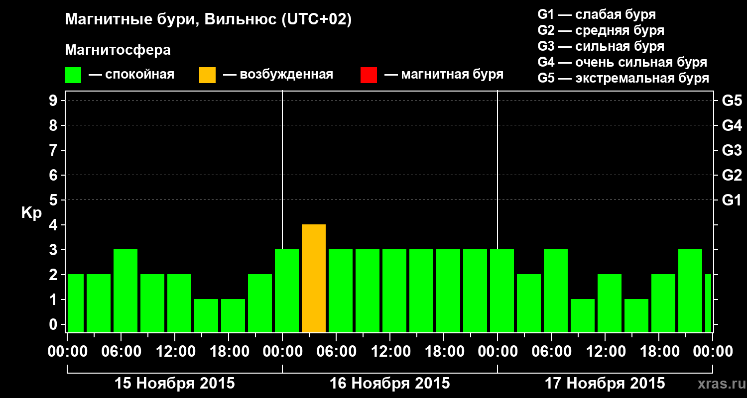Click the Kp 1 bar at 09:00 on 17 November
747x398 pixels.
(x=583, y=315)
